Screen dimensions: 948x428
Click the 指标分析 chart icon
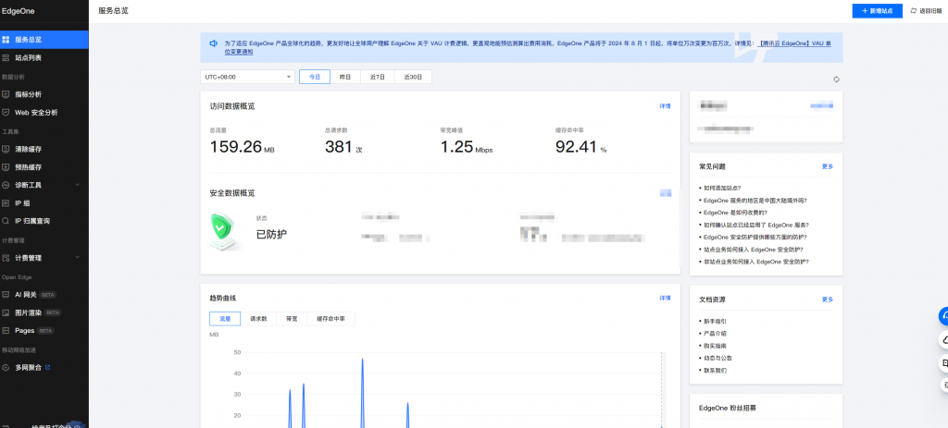(6, 94)
